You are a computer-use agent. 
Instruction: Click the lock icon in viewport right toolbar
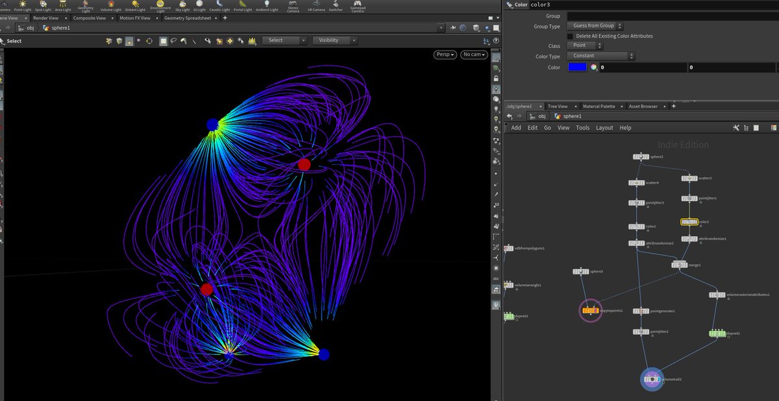click(x=496, y=79)
